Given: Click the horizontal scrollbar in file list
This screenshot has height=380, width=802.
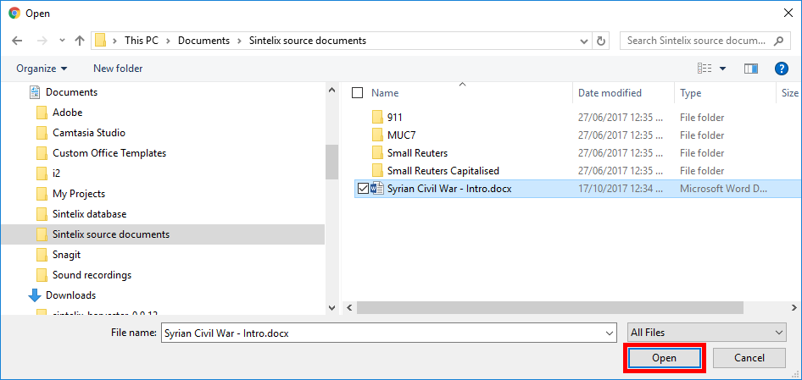Looking at the screenshot, I should (x=543, y=308).
